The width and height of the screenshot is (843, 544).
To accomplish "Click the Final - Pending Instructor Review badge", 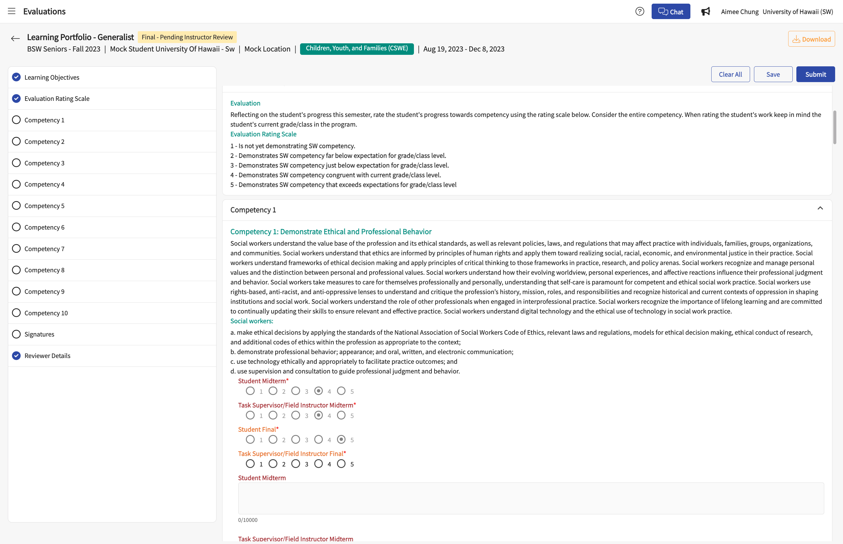I will [187, 37].
